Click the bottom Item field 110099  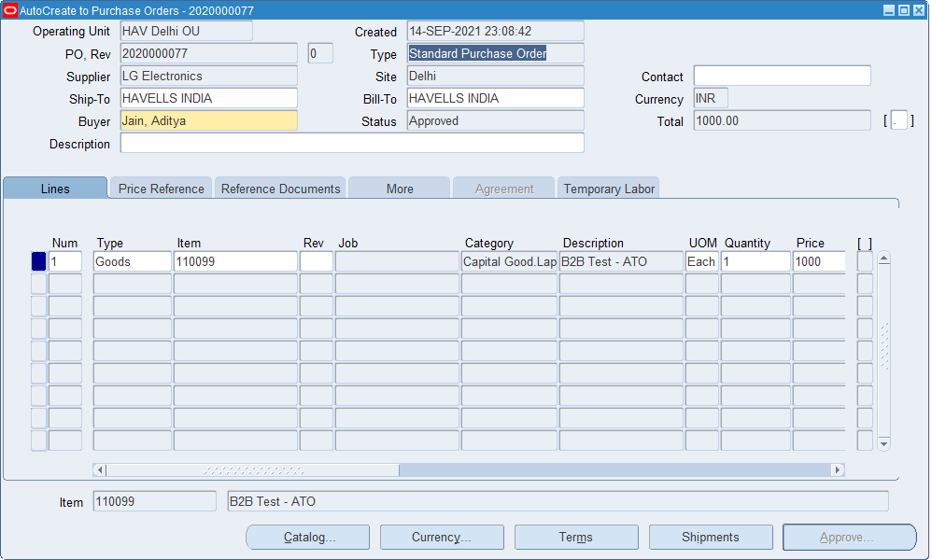(154, 501)
